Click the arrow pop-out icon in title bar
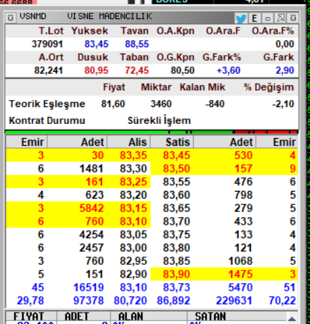The width and height of the screenshot is (310, 324). pyautogui.click(x=280, y=18)
